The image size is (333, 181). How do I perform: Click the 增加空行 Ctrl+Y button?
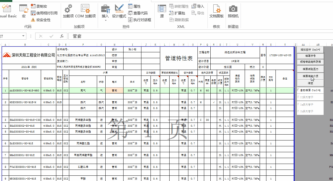click(310, 50)
